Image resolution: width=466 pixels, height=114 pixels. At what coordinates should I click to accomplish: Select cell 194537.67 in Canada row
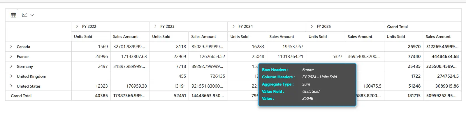tap(286, 46)
